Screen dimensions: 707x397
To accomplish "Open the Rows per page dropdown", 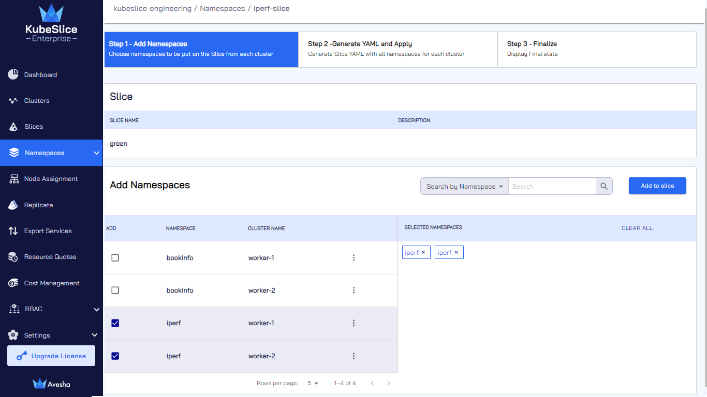I will [x=313, y=383].
